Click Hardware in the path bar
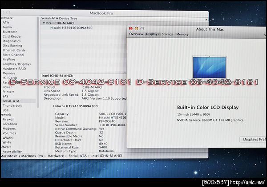The width and height of the screenshot is (267, 187). [56, 156]
